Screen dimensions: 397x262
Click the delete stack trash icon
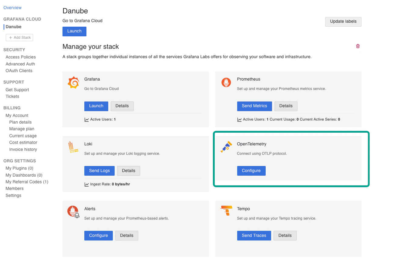[358, 46]
